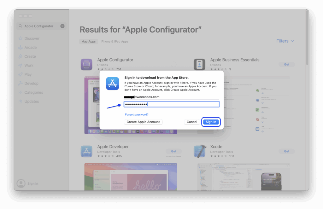
Task: Clear the Apple Configurator search text
Action: (x=62, y=26)
